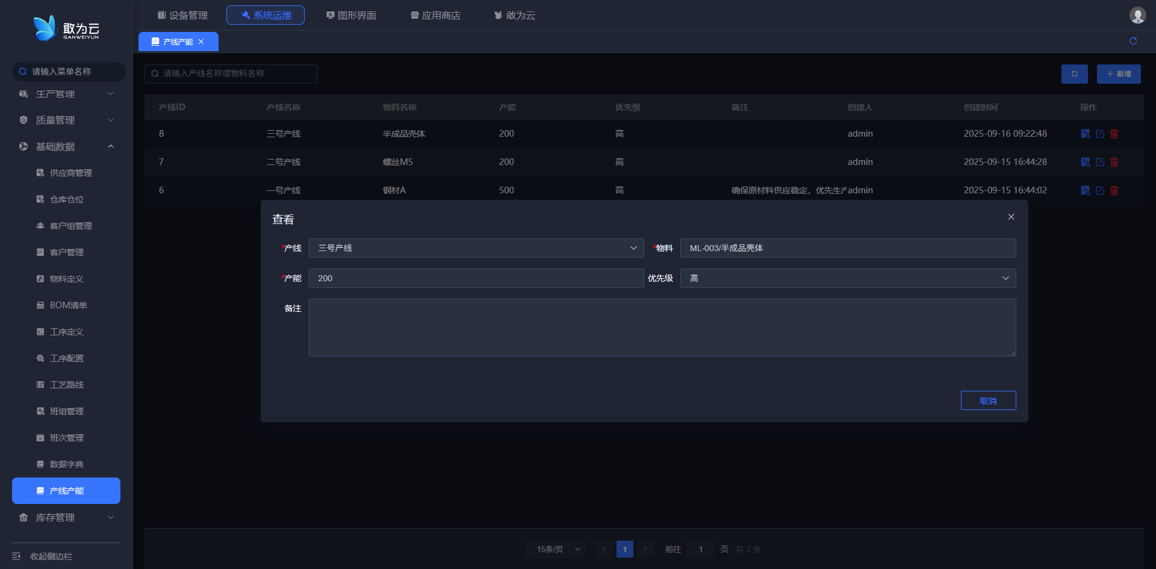Click the 取消 button

coord(988,400)
